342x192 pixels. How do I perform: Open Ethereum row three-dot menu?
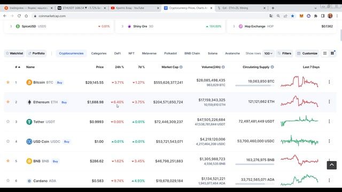pyautogui.click(x=329, y=102)
